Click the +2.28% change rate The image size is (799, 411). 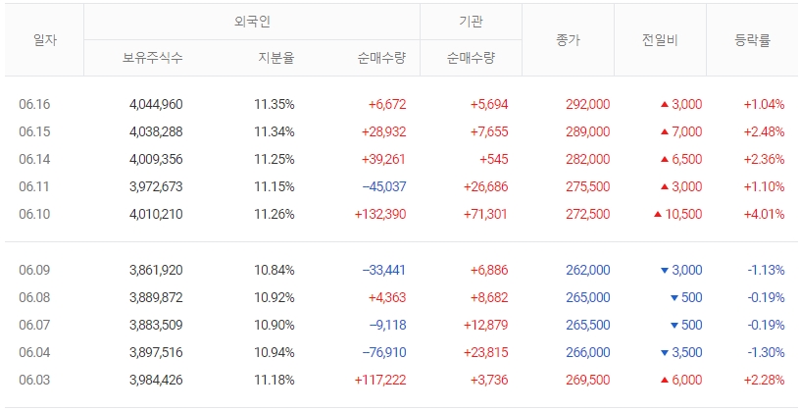coord(764,381)
